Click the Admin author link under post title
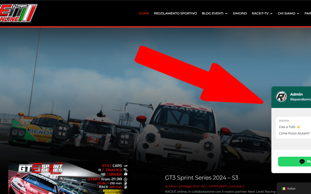Screen dimensions: 311x194 point(172,186)
